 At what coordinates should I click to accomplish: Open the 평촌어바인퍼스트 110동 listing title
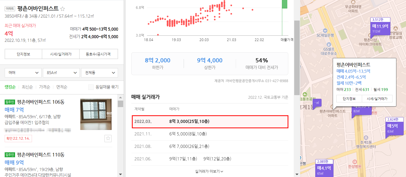click(41, 155)
